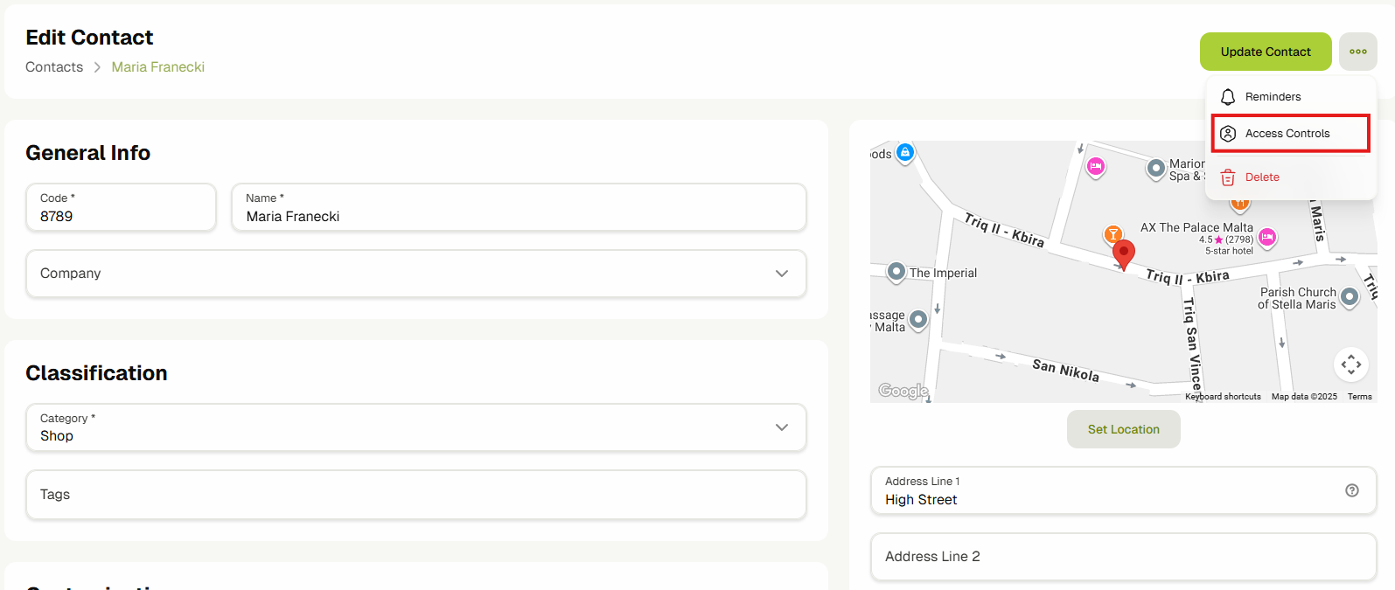This screenshot has width=1395, height=590.
Task: Click The Imperial map marker
Action: [x=896, y=272]
